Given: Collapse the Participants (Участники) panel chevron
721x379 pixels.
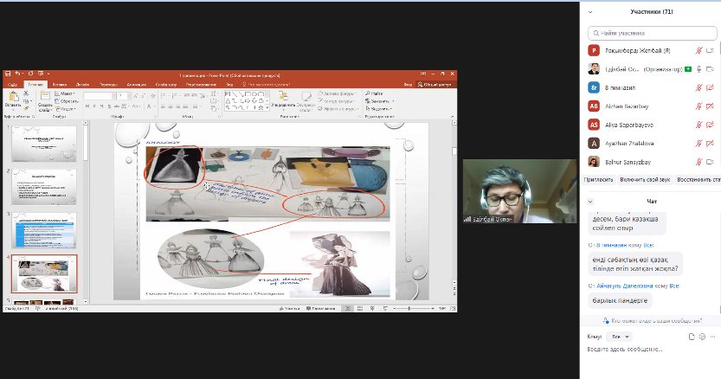Looking at the screenshot, I should coord(589,13).
